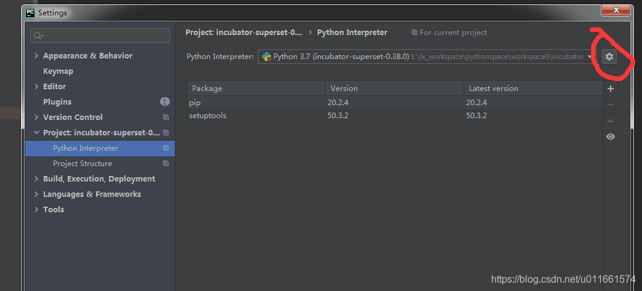Screen dimensions: 642x291
Task: Expand Appearance & Behavior section
Action: [x=36, y=55]
